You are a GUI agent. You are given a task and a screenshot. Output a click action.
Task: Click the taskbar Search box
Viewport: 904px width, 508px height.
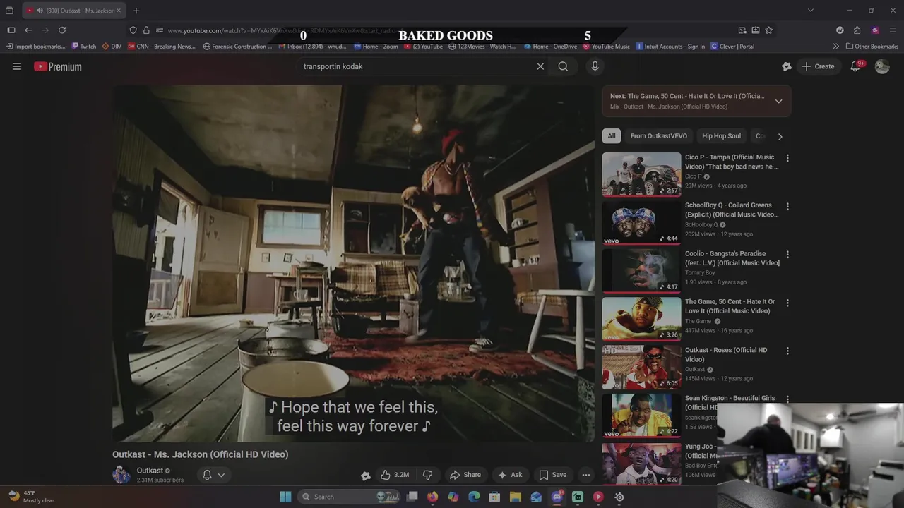(x=349, y=497)
